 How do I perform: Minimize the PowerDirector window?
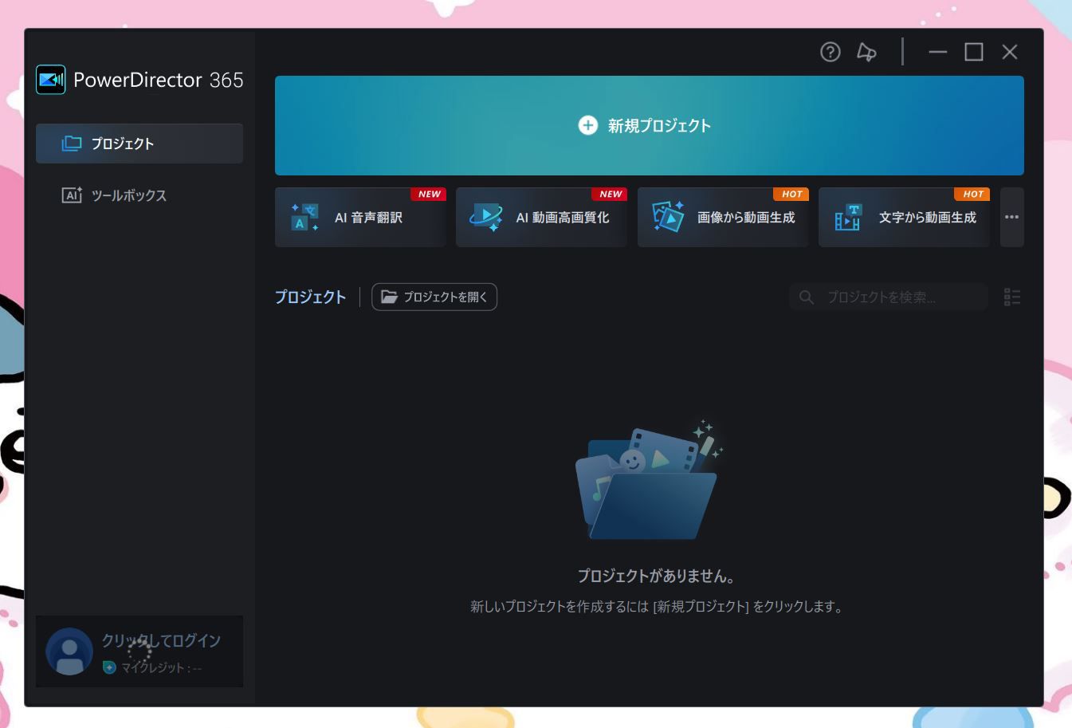point(938,52)
